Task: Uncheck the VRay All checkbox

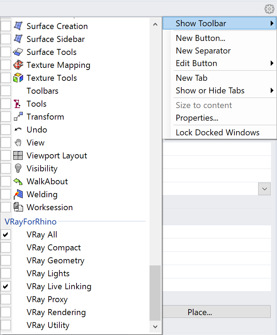Action: click(6, 235)
